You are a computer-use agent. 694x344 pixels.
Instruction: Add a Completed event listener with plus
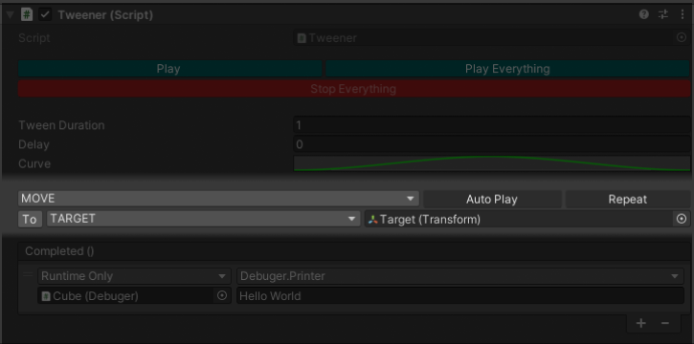(641, 323)
